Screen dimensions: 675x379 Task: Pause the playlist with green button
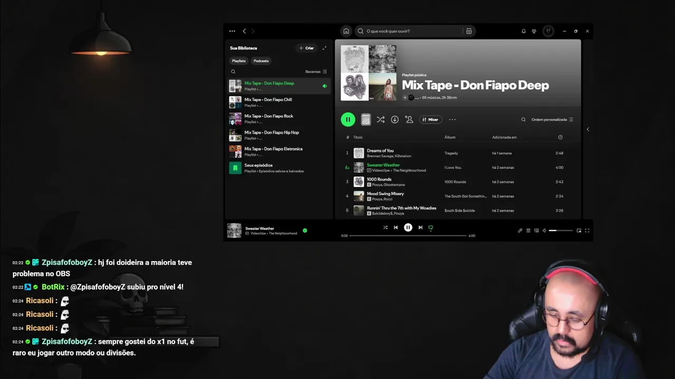[348, 119]
